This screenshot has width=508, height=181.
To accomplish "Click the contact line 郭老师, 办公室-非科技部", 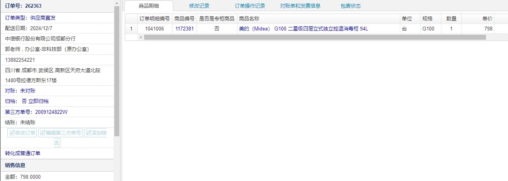I will pyautogui.click(x=47, y=49).
